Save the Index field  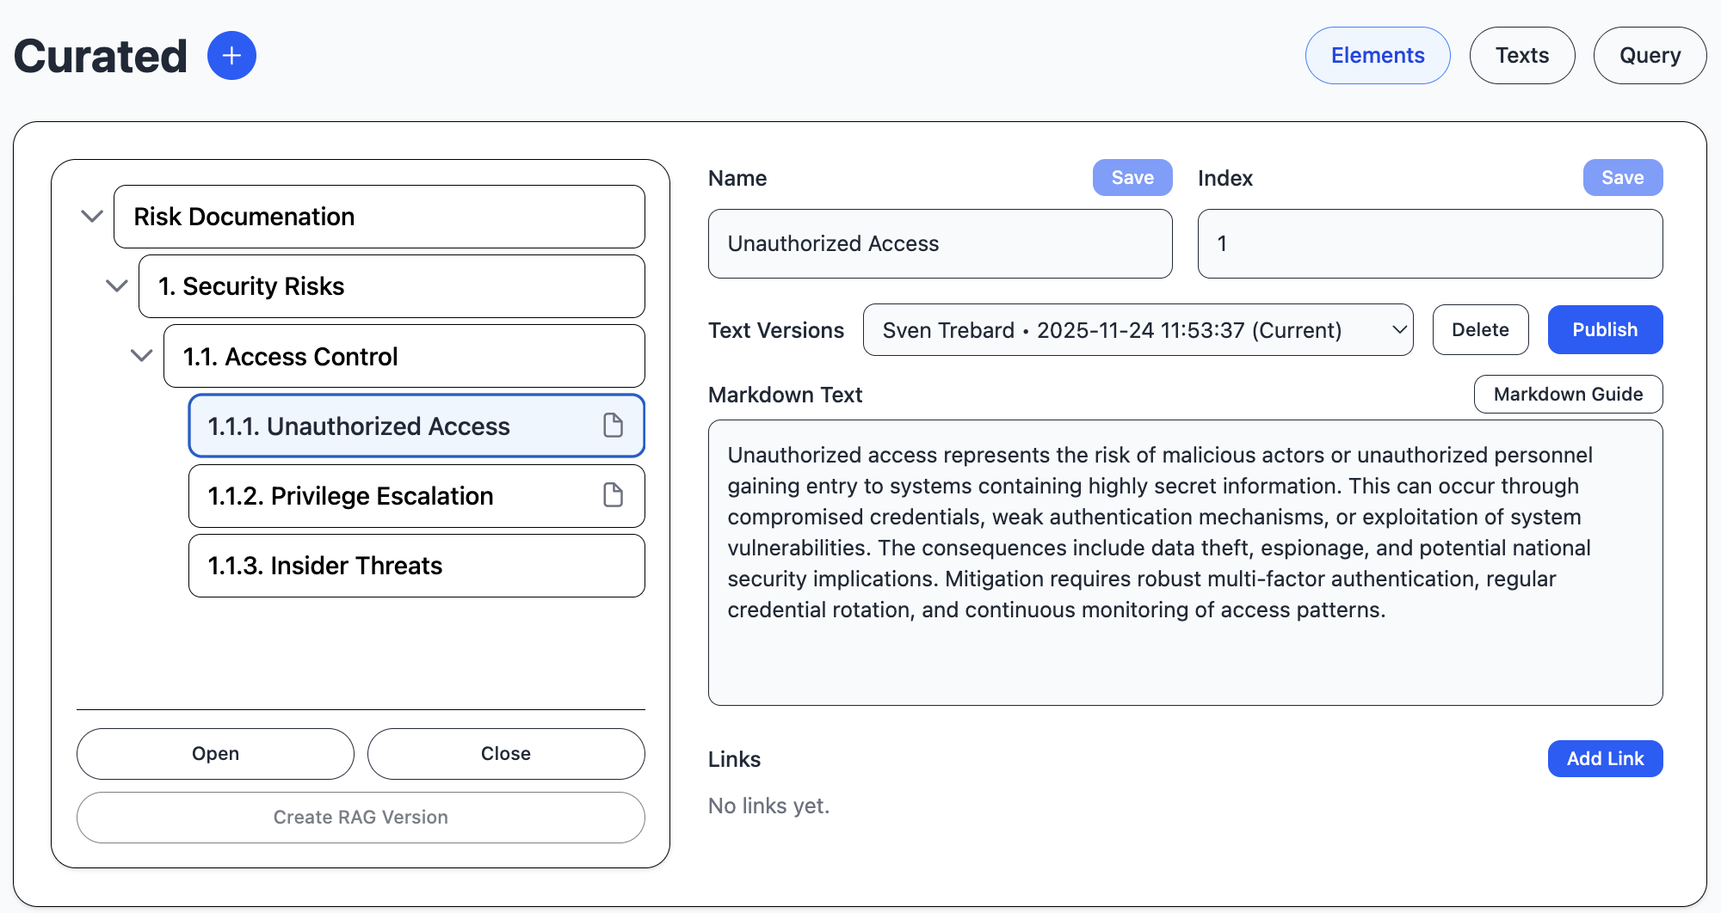pos(1622,178)
